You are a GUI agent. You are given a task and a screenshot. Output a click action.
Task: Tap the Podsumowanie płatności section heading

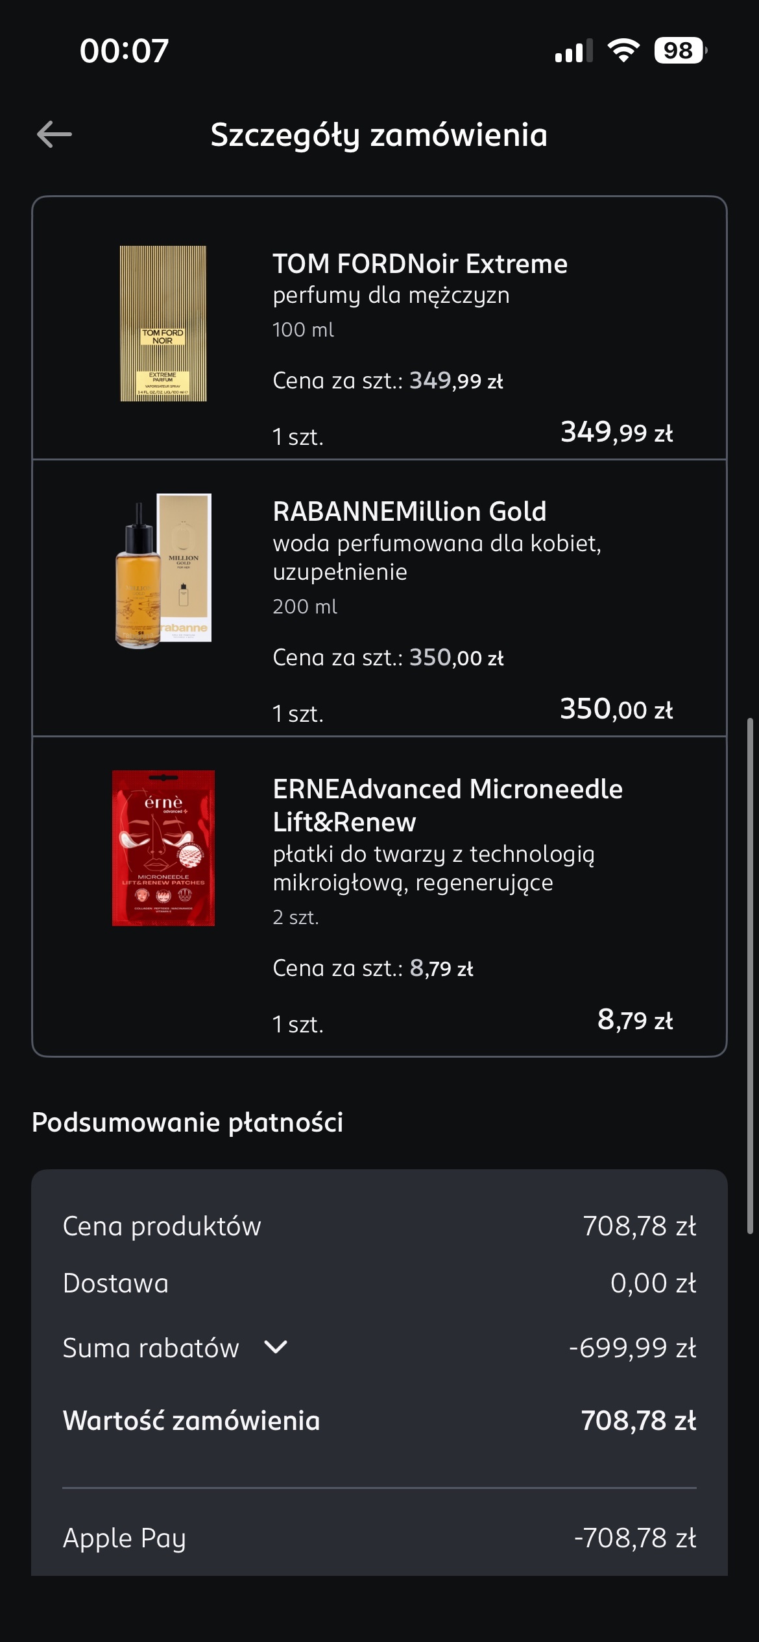187,1123
